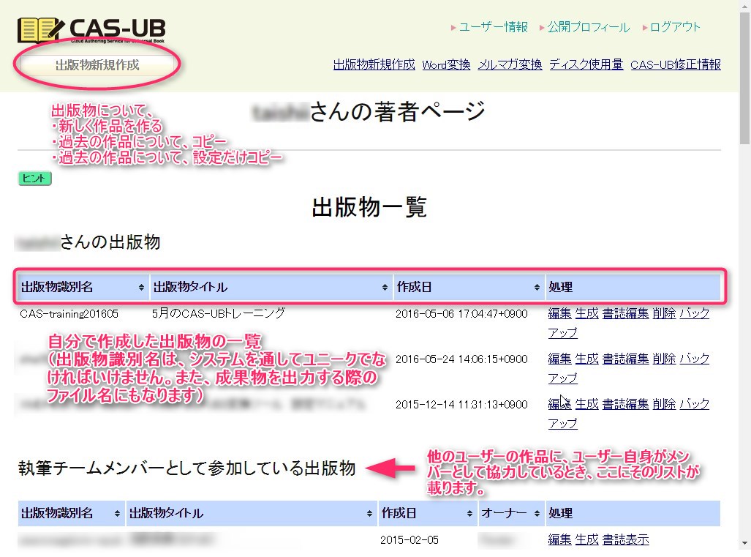Click the title 5月のCAS-UBトレーニング
Viewport: 751px width, 557px height.
pyautogui.click(x=219, y=313)
